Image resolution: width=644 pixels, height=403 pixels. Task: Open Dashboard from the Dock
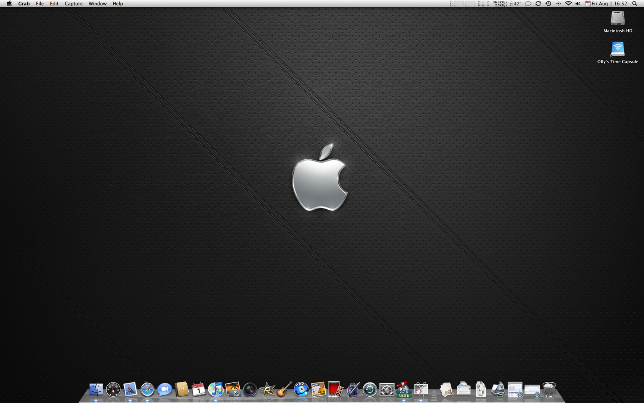pos(113,391)
